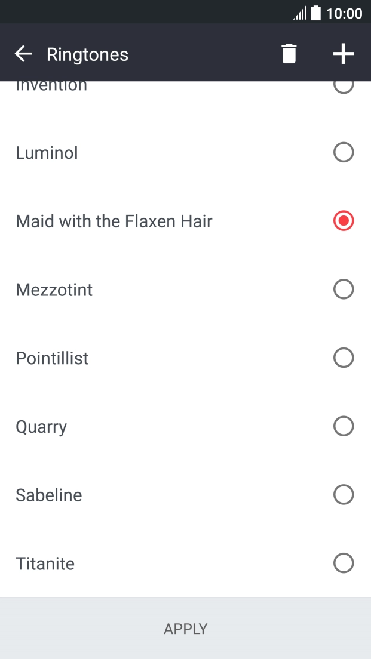The width and height of the screenshot is (371, 659).
Task: Tap the Quarry ringtone label
Action: (x=41, y=427)
